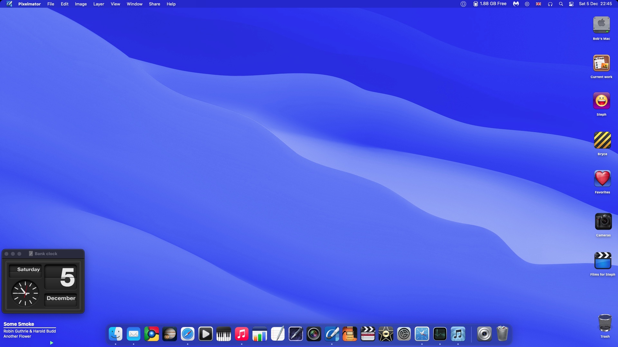Open the clapperboard video app in Dock
Image resolution: width=618 pixels, height=347 pixels.
tap(368, 334)
